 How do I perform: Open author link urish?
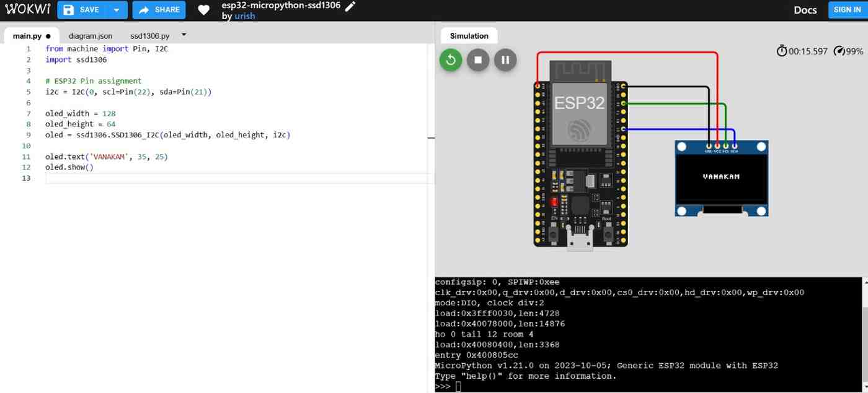[245, 16]
